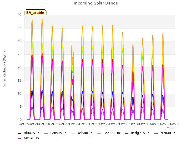The image size is (193, 144).
Task: Click the 10 y-axis tick label
Action: point(19,94)
